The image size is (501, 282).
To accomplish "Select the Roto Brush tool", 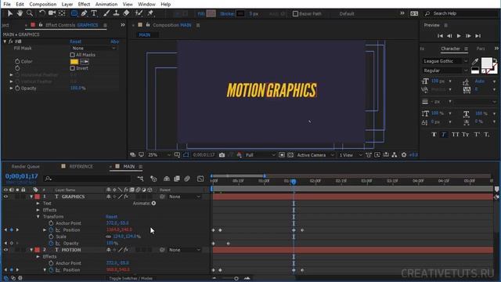I will (139, 13).
